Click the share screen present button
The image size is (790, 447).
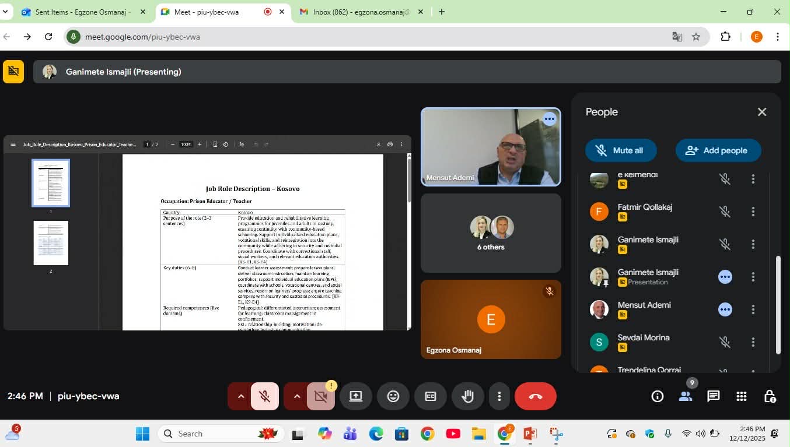point(356,396)
